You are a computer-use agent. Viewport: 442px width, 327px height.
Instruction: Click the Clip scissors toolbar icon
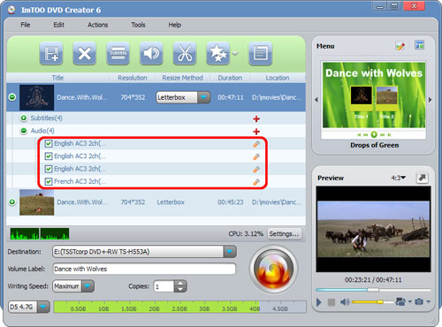pos(185,54)
